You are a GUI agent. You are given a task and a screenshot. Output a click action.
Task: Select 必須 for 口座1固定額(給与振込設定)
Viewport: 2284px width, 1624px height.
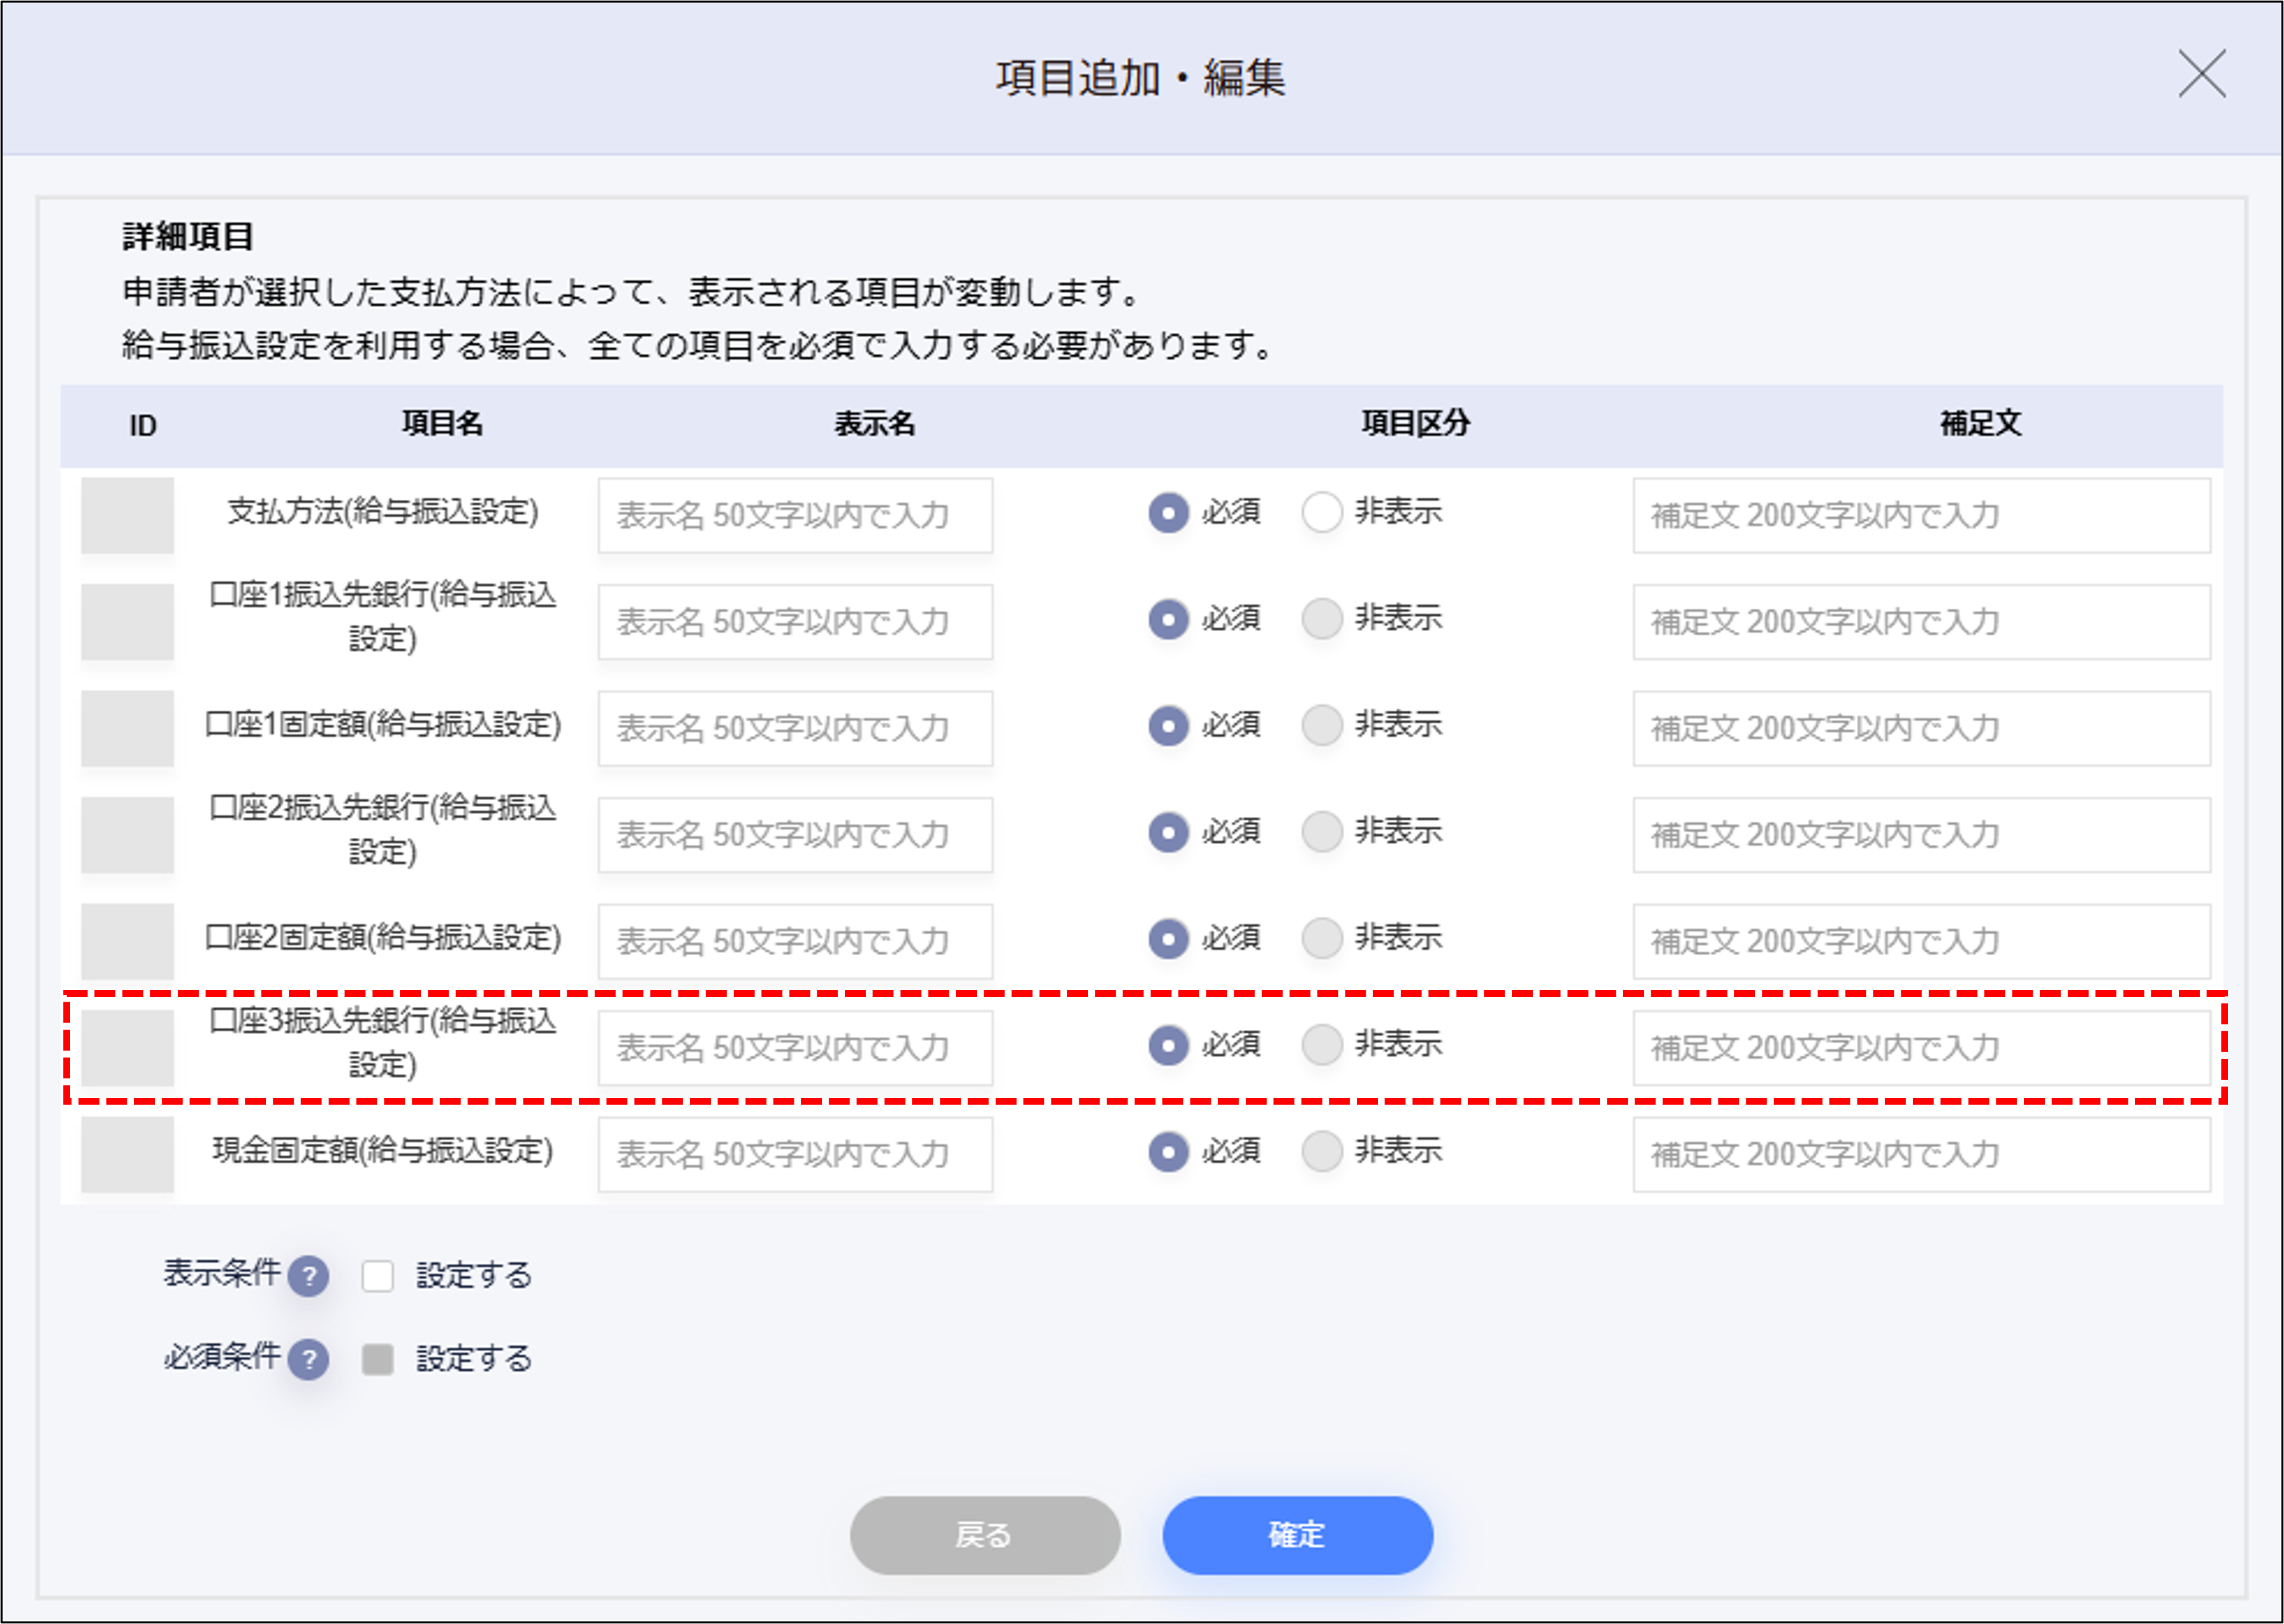tap(1168, 727)
